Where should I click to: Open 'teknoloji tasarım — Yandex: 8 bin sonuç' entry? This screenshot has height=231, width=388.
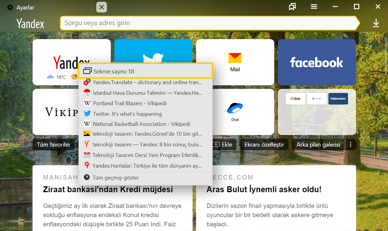[x=146, y=145]
